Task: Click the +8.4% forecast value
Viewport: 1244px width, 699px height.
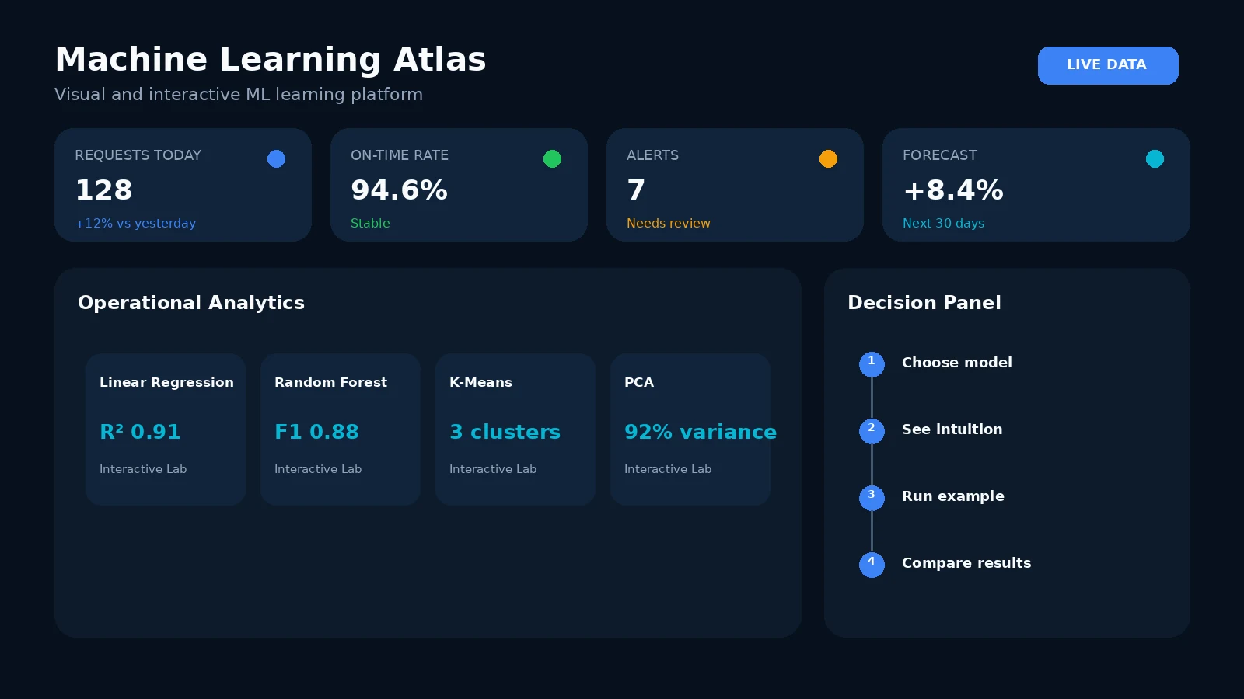Action: 953,190
